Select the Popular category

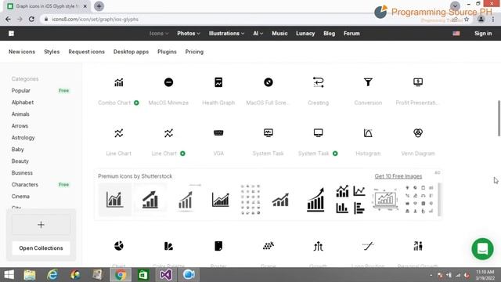(x=21, y=91)
